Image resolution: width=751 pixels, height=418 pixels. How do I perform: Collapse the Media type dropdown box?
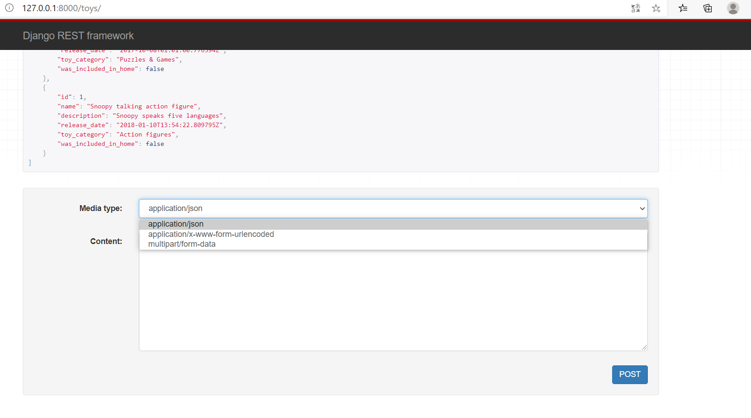pos(393,208)
